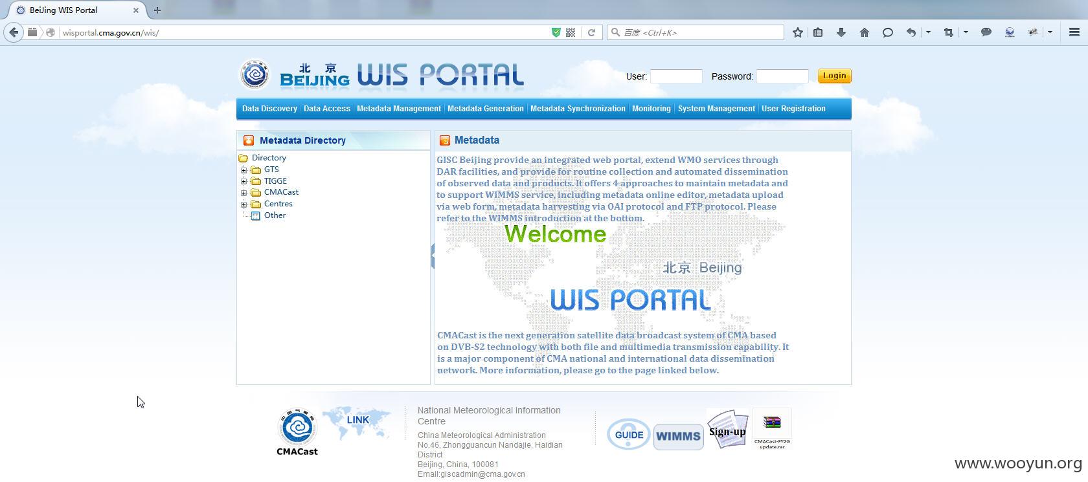The height and width of the screenshot is (482, 1088).
Task: Click the home icon in toolbar
Action: pos(865,32)
